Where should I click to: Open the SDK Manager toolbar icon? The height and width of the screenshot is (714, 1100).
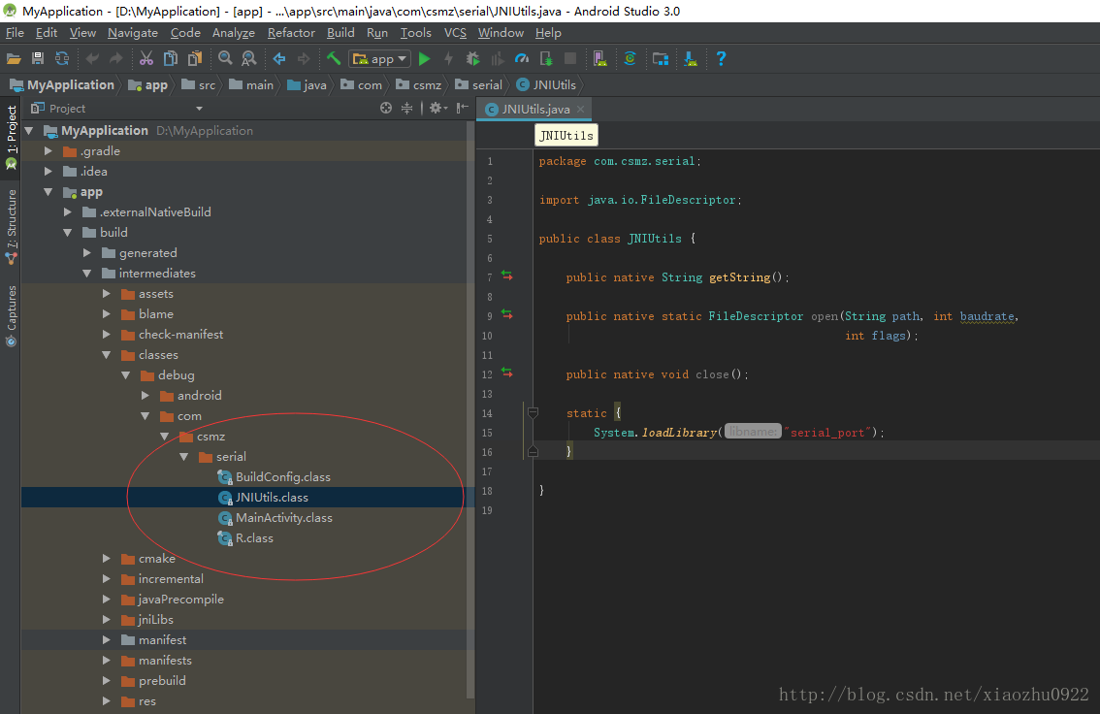point(691,59)
